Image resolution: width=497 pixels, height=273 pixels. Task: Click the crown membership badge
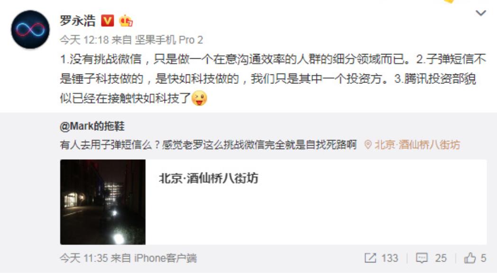tap(126, 20)
